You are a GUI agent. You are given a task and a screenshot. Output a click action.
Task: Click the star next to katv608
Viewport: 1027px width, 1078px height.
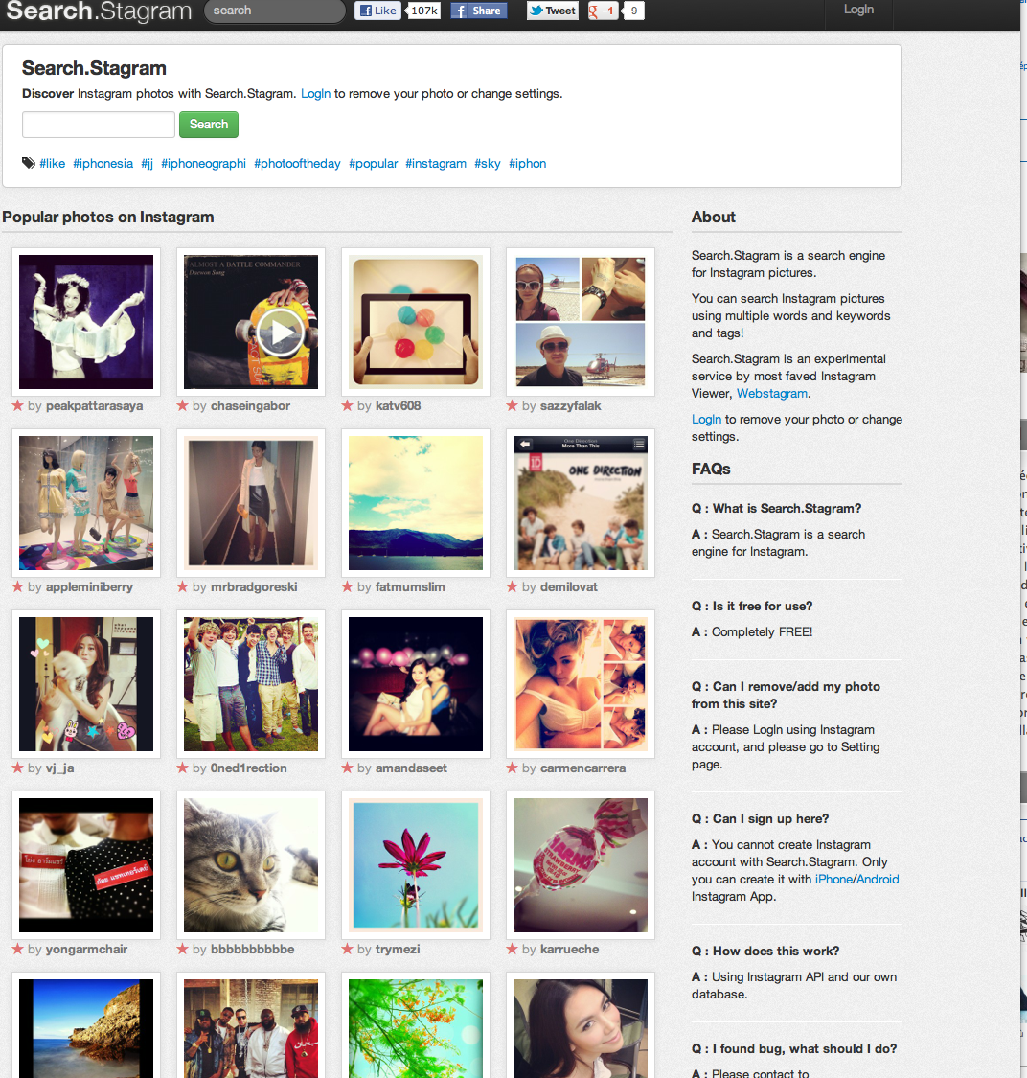(x=347, y=405)
